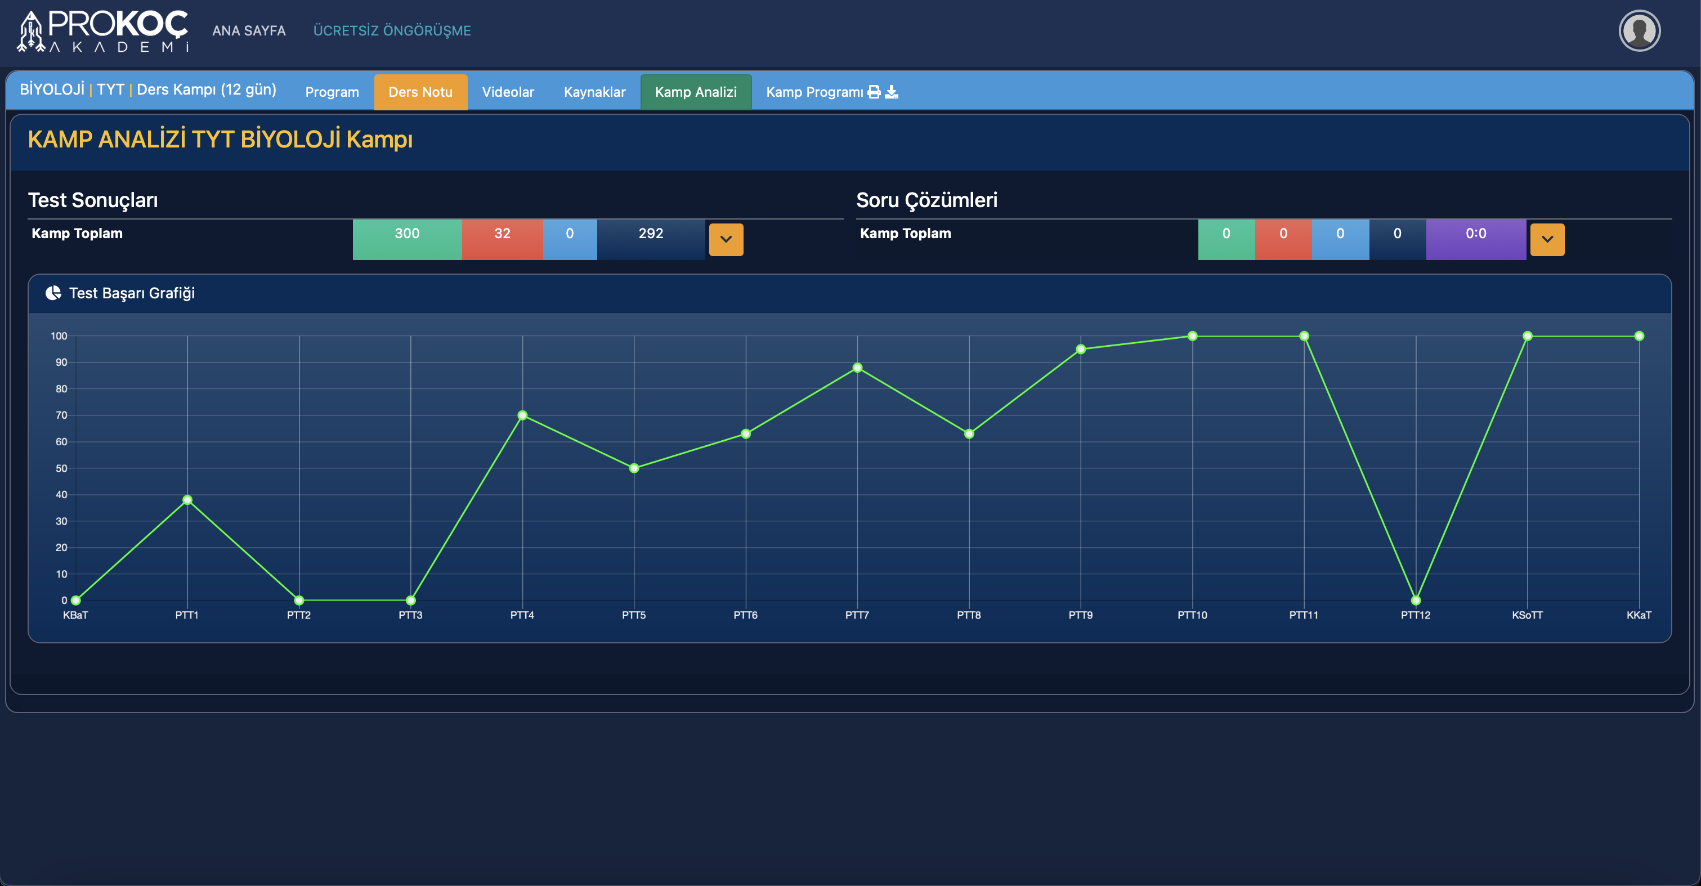1701x886 pixels.
Task: Click the ProKoç Akademi logo
Action: coord(103,31)
